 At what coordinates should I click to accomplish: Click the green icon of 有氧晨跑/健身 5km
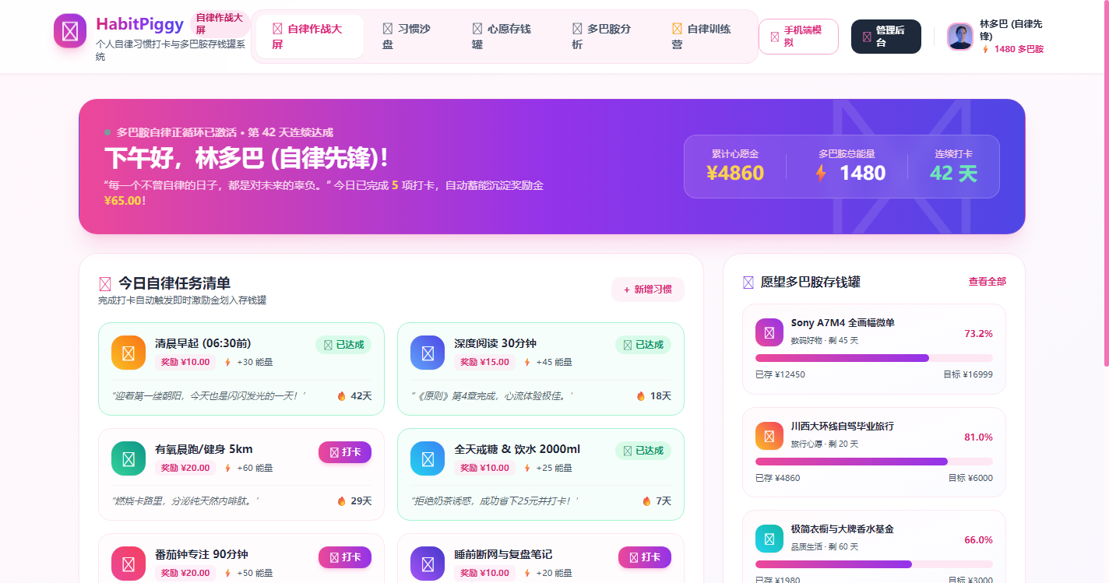click(x=129, y=458)
